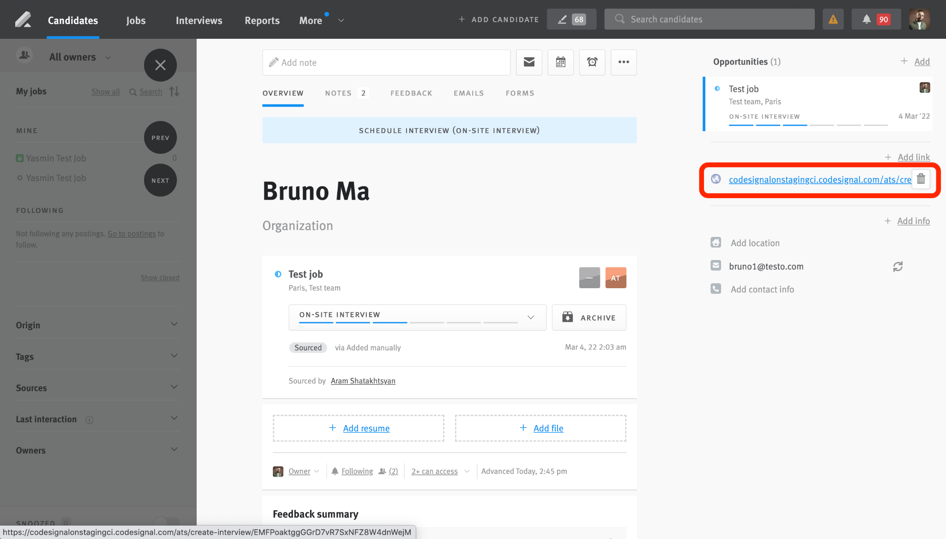Open the notifications bell showing 90
The width and height of the screenshot is (946, 539).
876,19
